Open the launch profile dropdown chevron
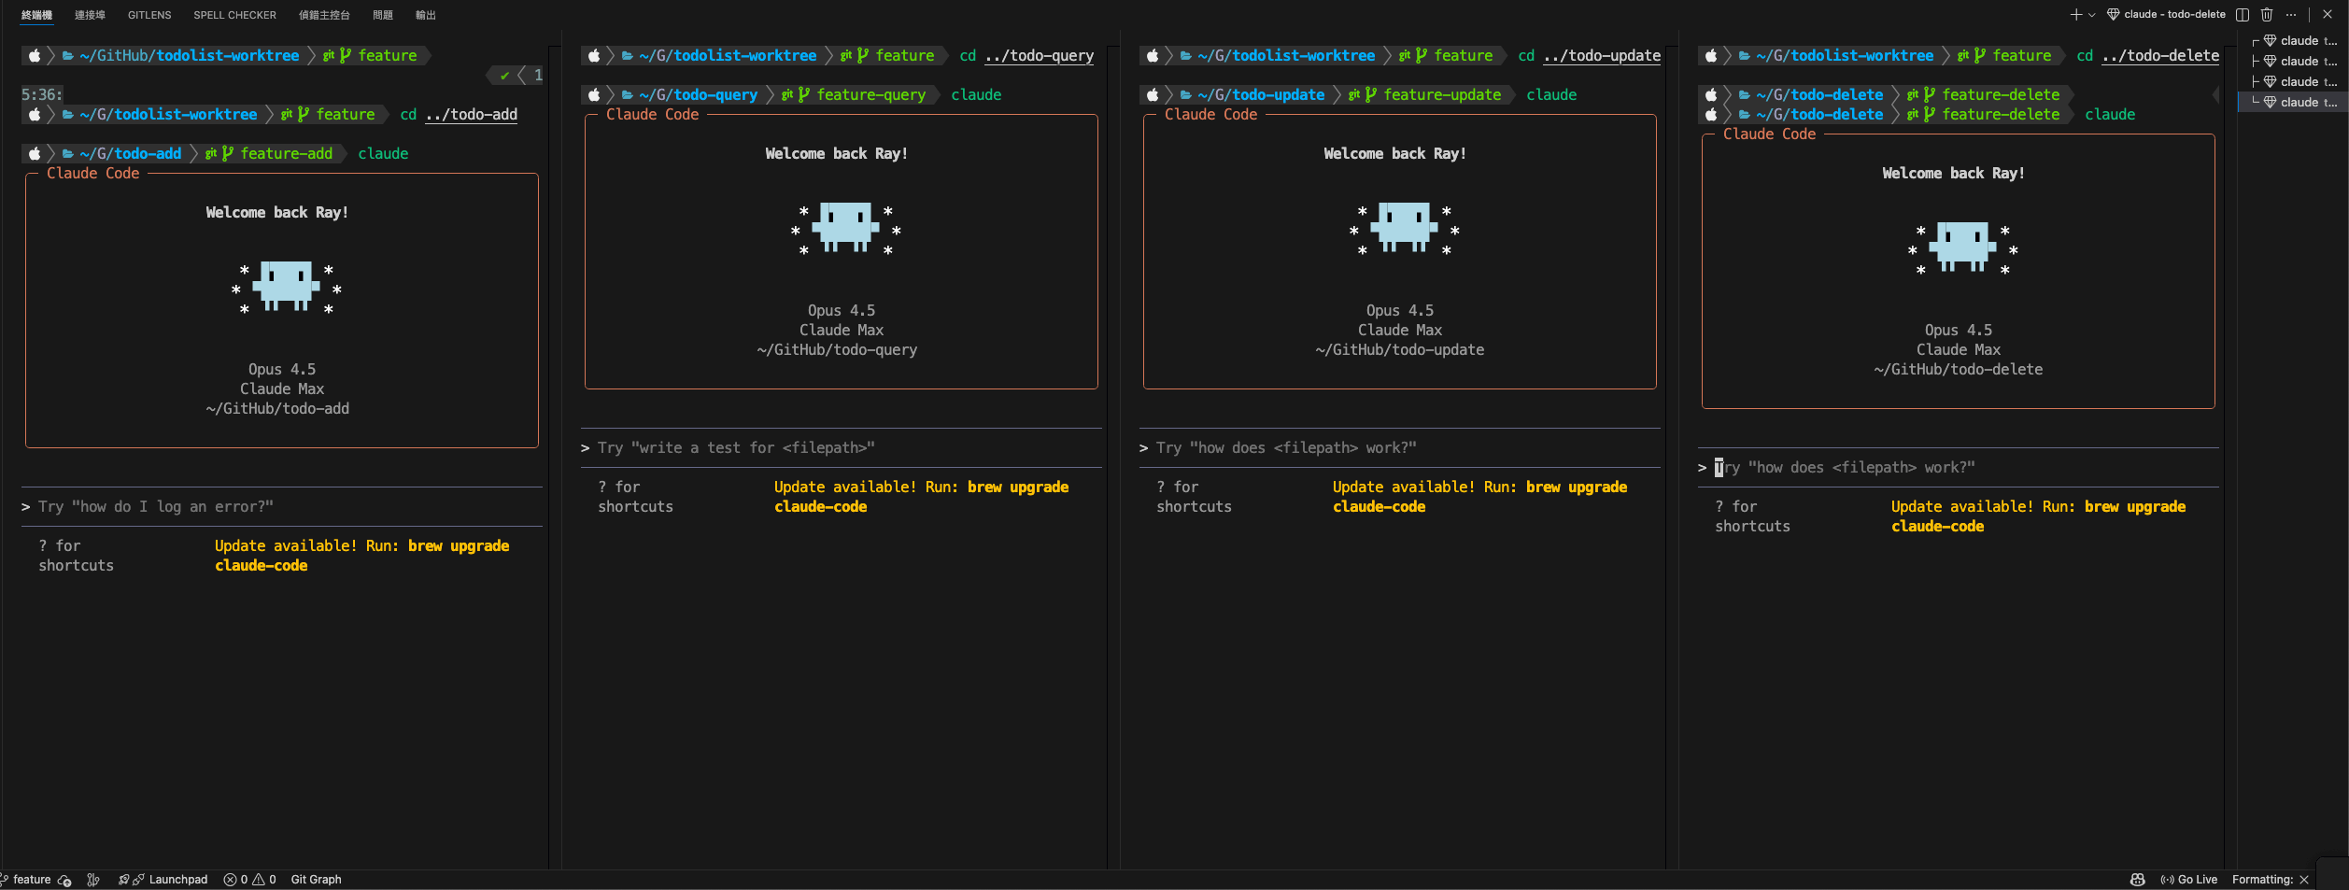This screenshot has height=890, width=2349. point(2092,15)
